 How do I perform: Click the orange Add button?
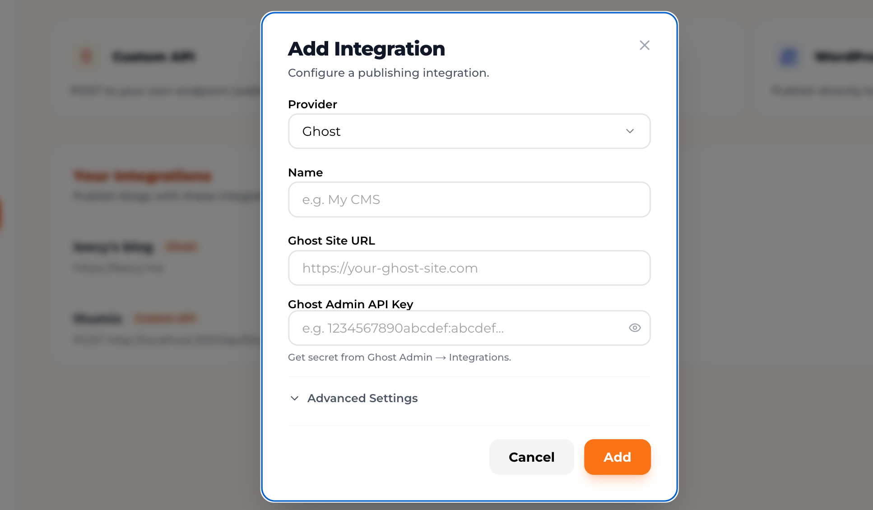pyautogui.click(x=617, y=457)
